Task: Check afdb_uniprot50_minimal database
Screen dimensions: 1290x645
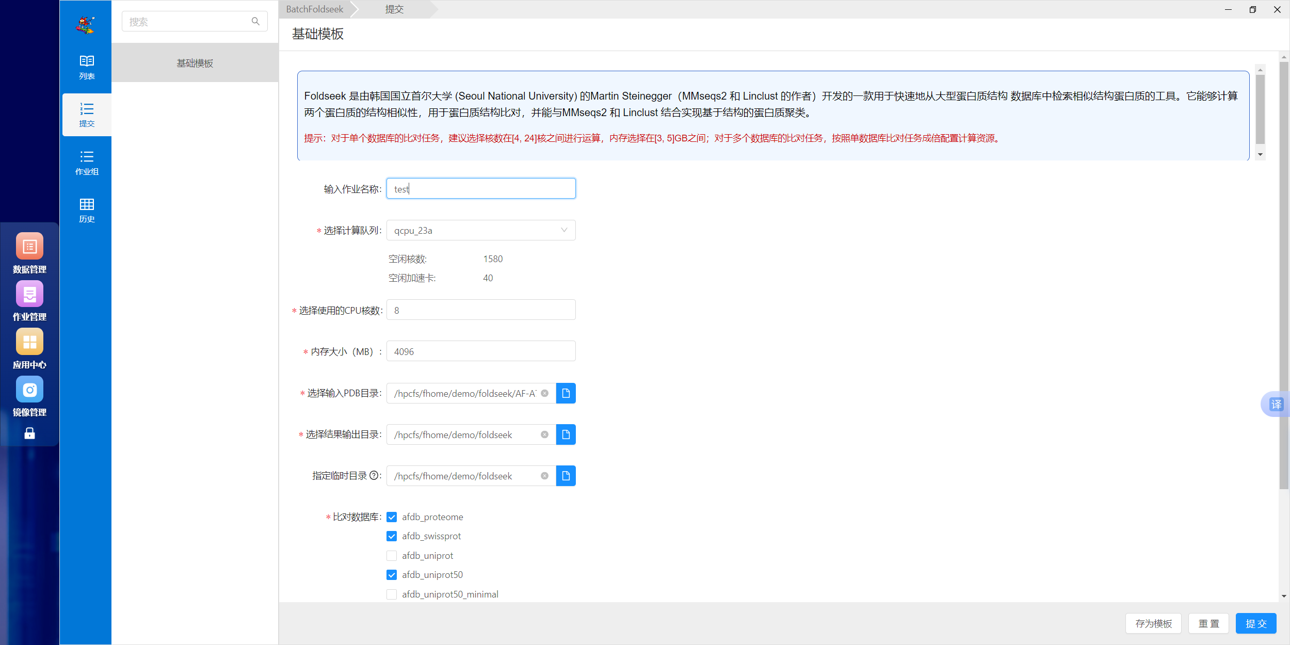Action: pos(392,594)
